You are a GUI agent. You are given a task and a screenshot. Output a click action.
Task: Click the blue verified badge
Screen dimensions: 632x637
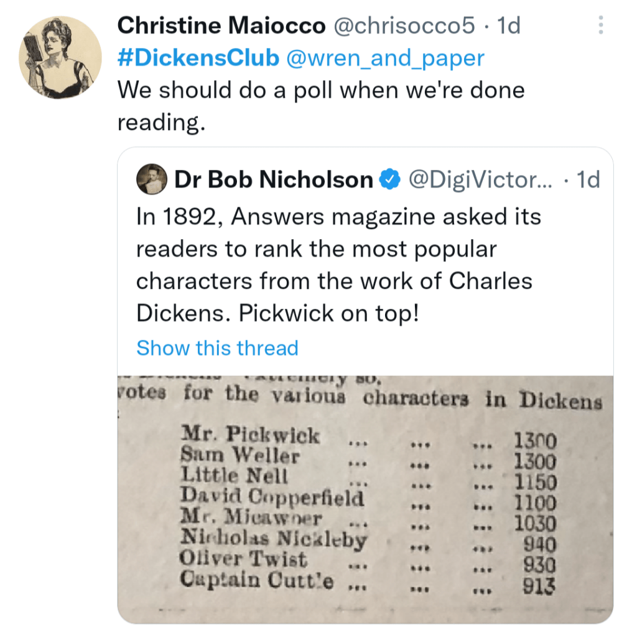[390, 180]
